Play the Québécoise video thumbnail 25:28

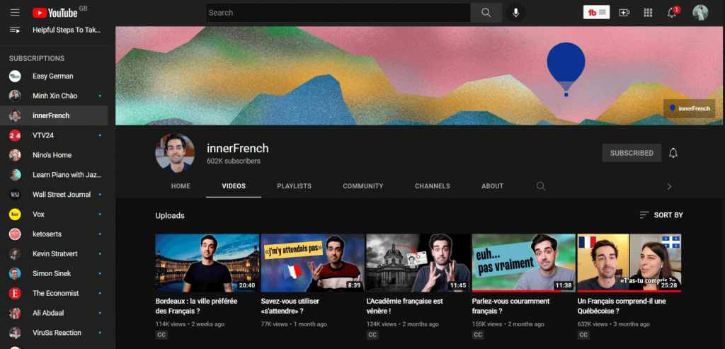pos(629,263)
